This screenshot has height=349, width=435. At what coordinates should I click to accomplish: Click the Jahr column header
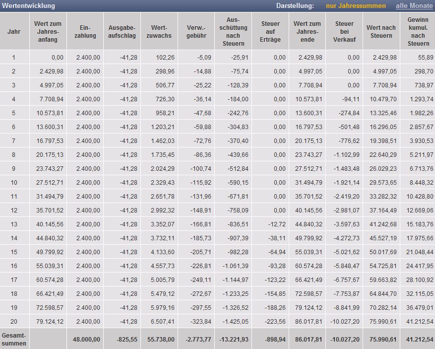click(14, 31)
